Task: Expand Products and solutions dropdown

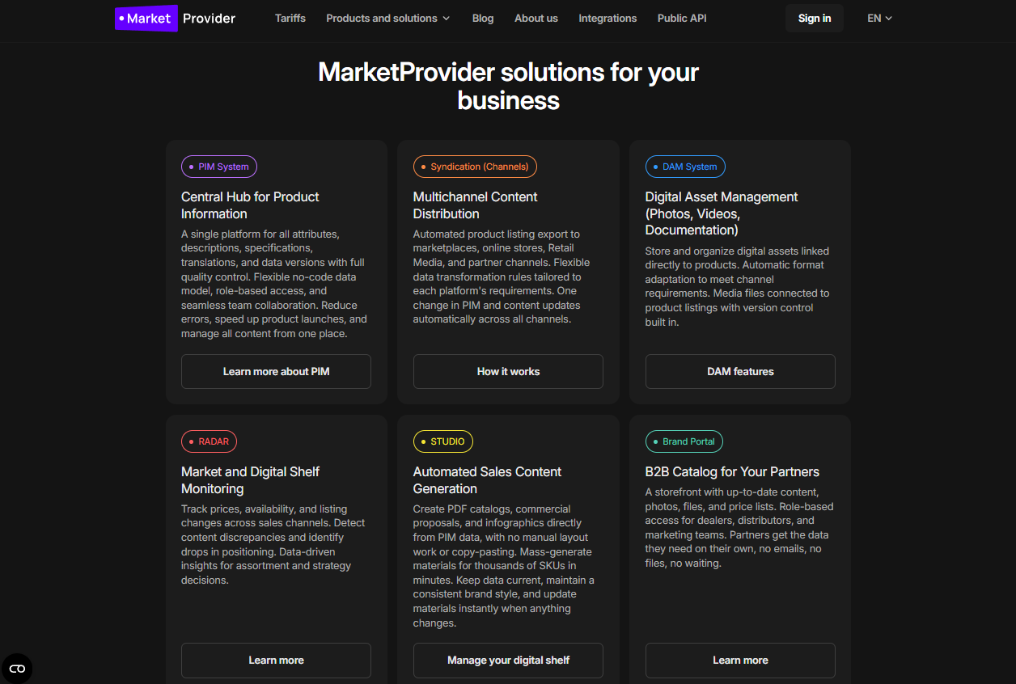Action: point(387,18)
